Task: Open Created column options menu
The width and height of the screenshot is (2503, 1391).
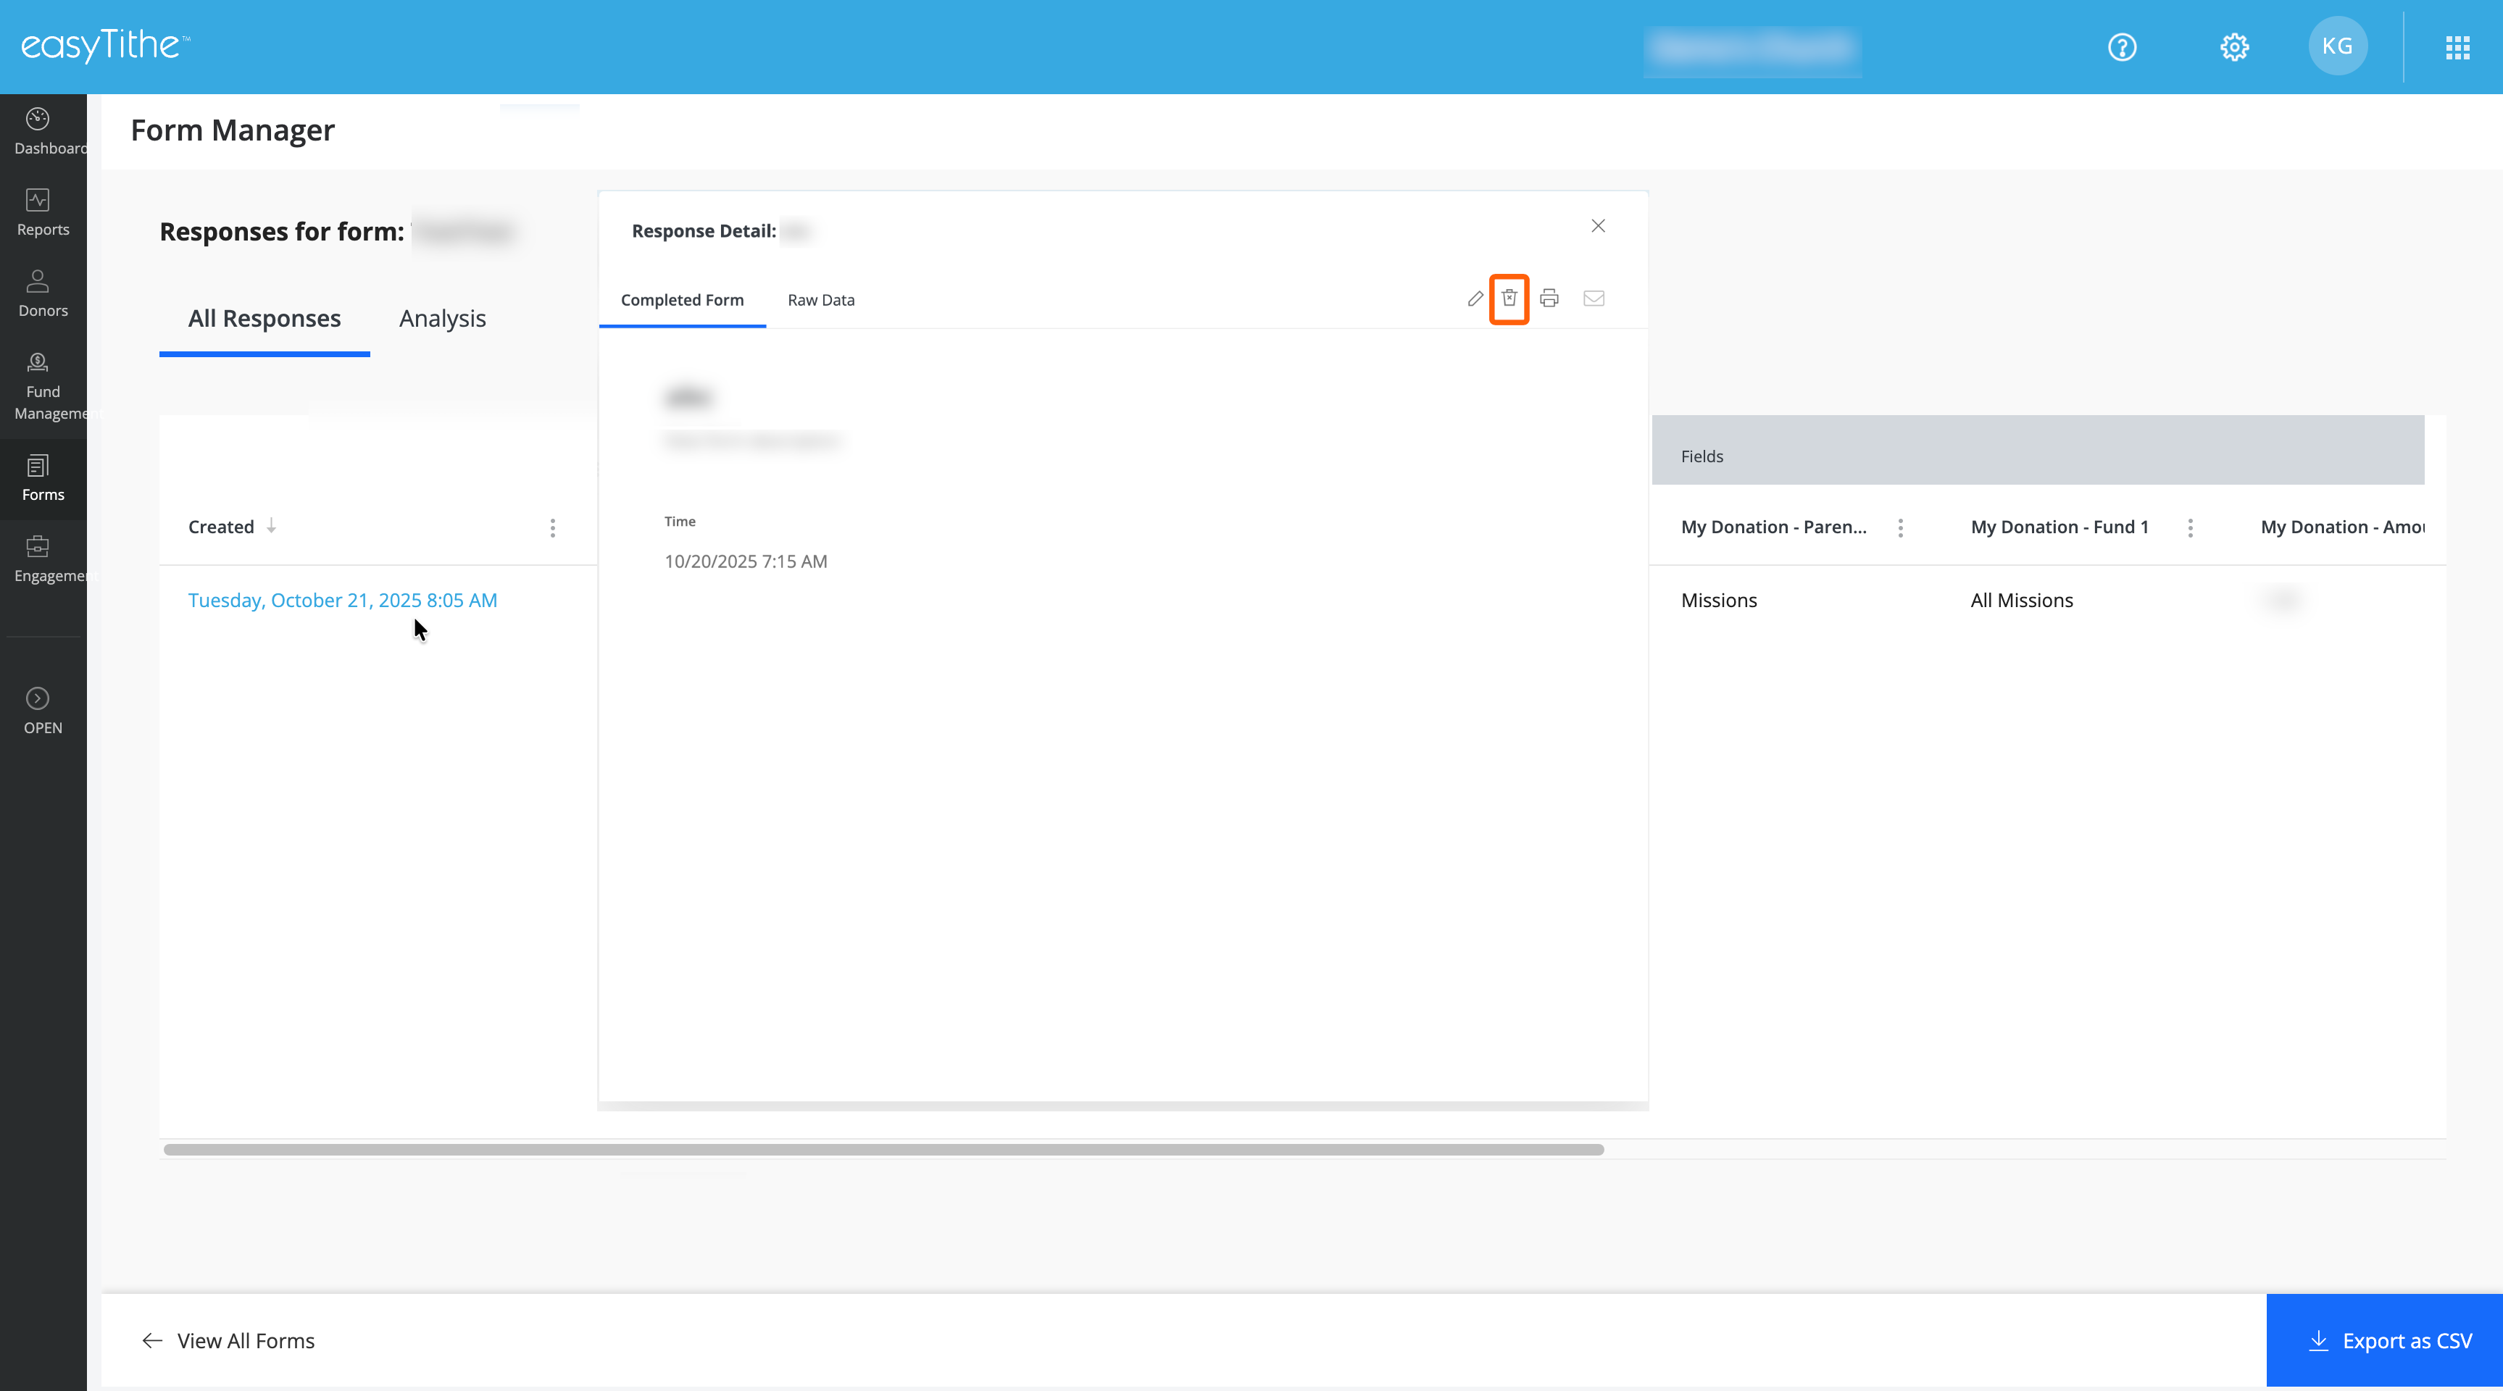Action: tap(553, 527)
